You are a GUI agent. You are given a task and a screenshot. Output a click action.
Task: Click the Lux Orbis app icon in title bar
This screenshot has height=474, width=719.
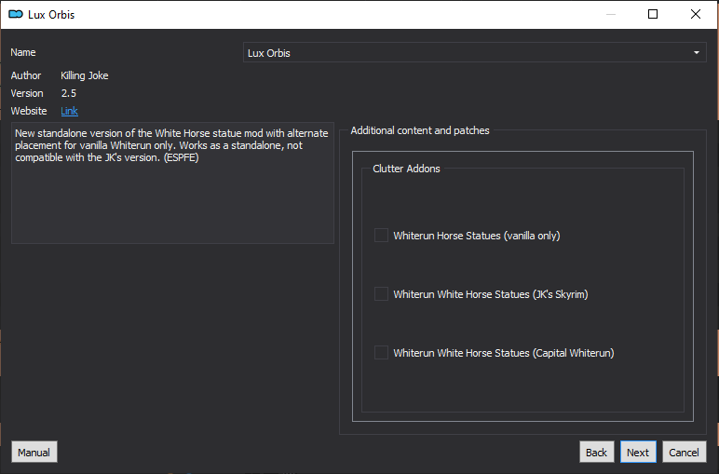(16, 15)
